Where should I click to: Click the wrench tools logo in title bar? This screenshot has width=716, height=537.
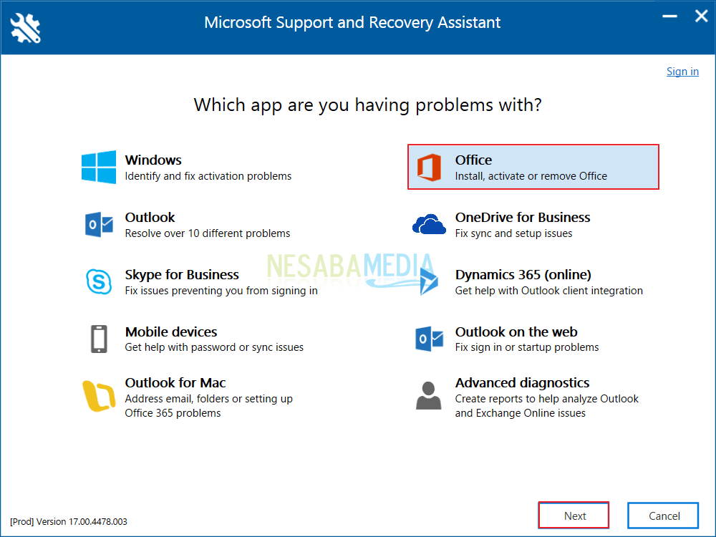(26, 26)
